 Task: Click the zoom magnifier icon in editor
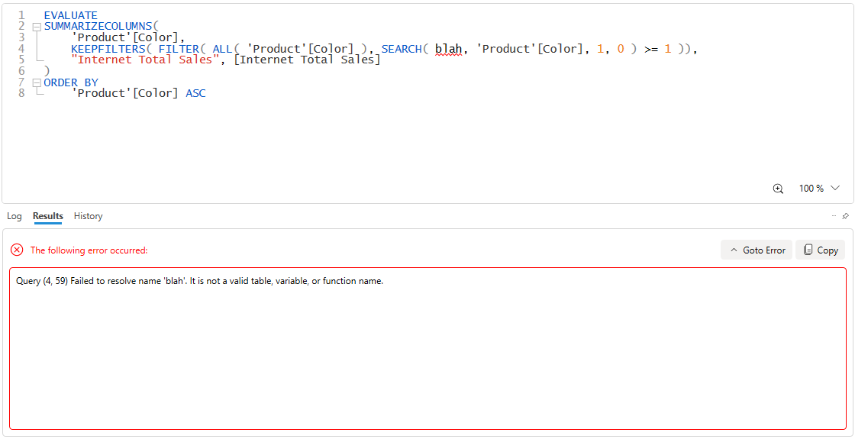tap(778, 189)
